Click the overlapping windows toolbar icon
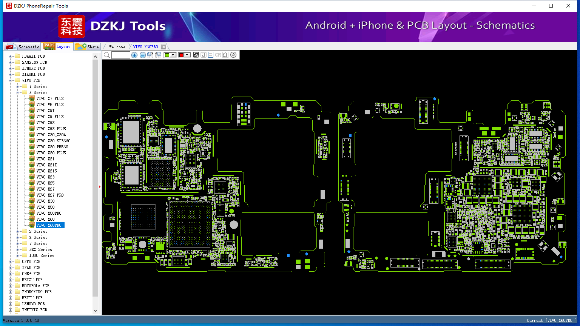580x326 pixels. click(x=196, y=55)
